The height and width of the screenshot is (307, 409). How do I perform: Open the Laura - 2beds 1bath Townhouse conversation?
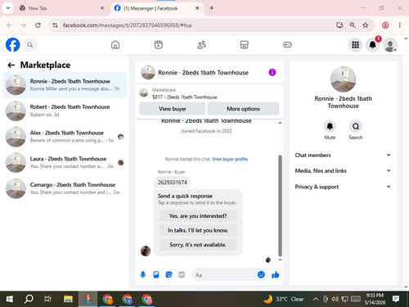click(x=65, y=162)
